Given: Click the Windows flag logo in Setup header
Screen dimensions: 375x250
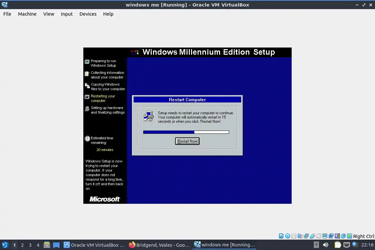Looking at the screenshot, I should (x=135, y=52).
